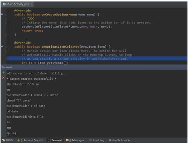Viewport: 188px width, 144px height.
Task: Click the override gutter icon beside onCreateOptionsMenu
Action: (x=2, y=14)
